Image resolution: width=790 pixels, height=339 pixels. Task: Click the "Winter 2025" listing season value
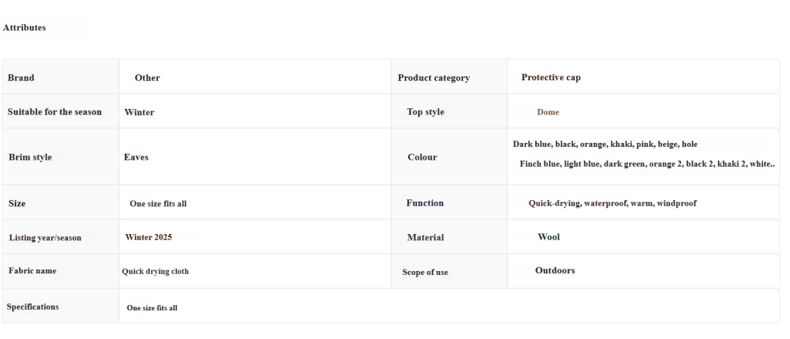coord(148,237)
